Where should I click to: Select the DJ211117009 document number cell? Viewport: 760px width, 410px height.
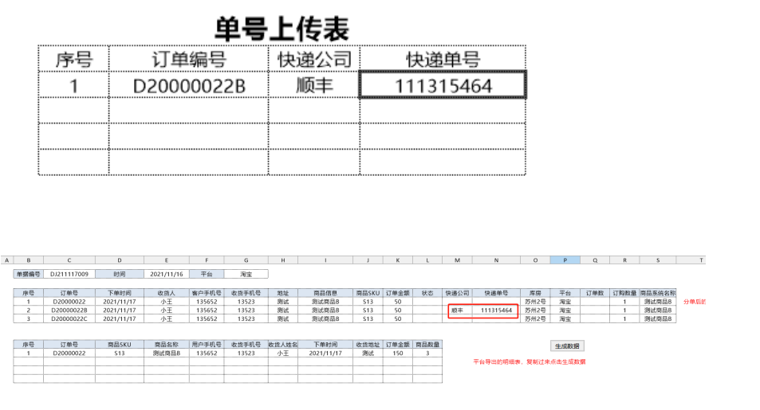(69, 274)
